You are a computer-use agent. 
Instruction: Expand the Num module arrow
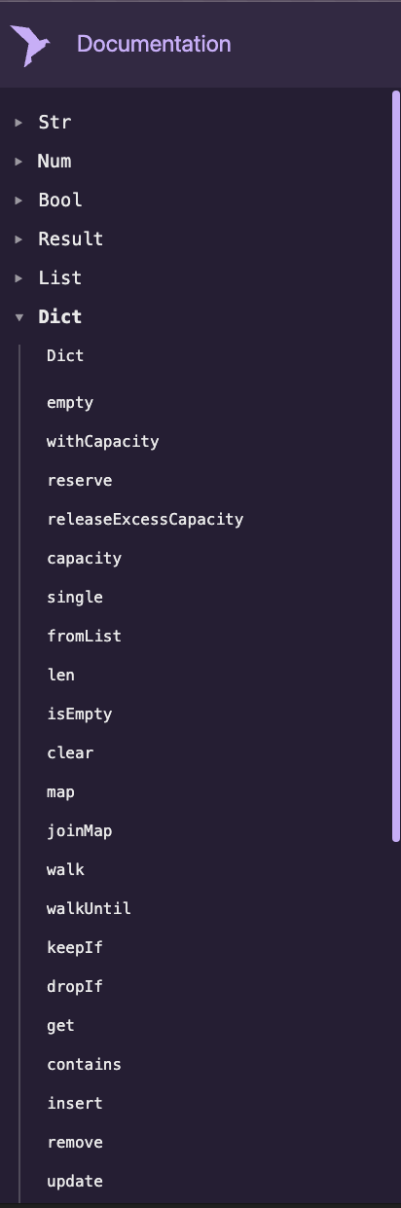[18, 162]
